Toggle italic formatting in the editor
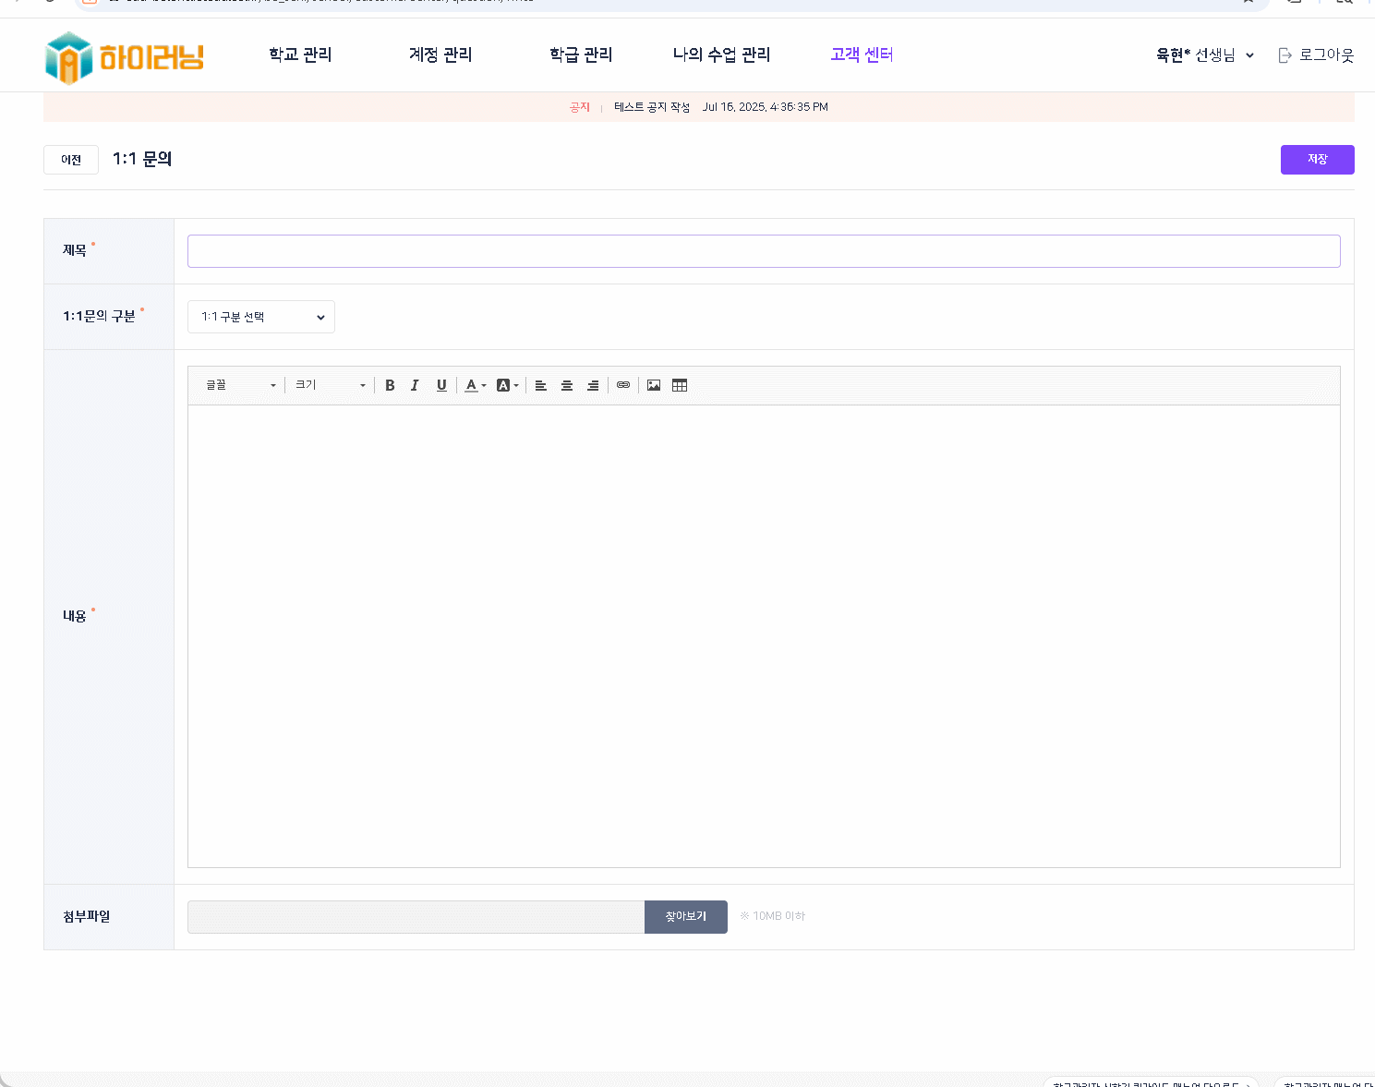The height and width of the screenshot is (1087, 1375). (415, 385)
